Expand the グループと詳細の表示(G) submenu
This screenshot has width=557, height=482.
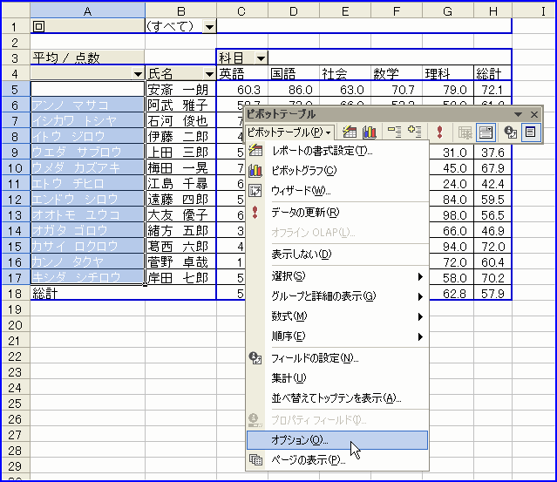click(337, 295)
